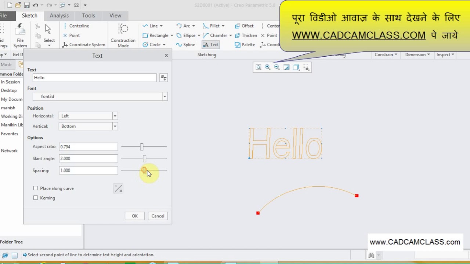Viewport: 470px width, 264px height.
Task: Click the New file icon in quick access toolbar
Action: click(10, 5)
